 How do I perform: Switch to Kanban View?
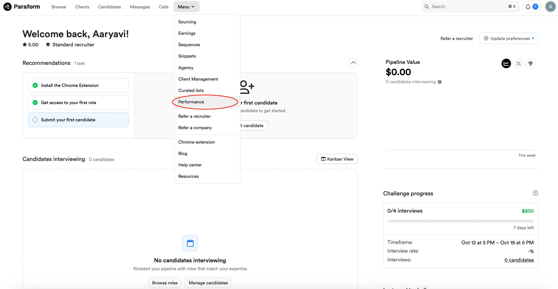337,159
